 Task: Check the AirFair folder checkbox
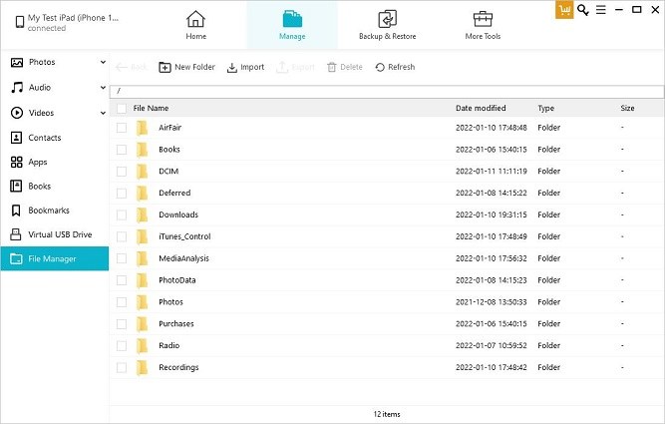click(122, 128)
